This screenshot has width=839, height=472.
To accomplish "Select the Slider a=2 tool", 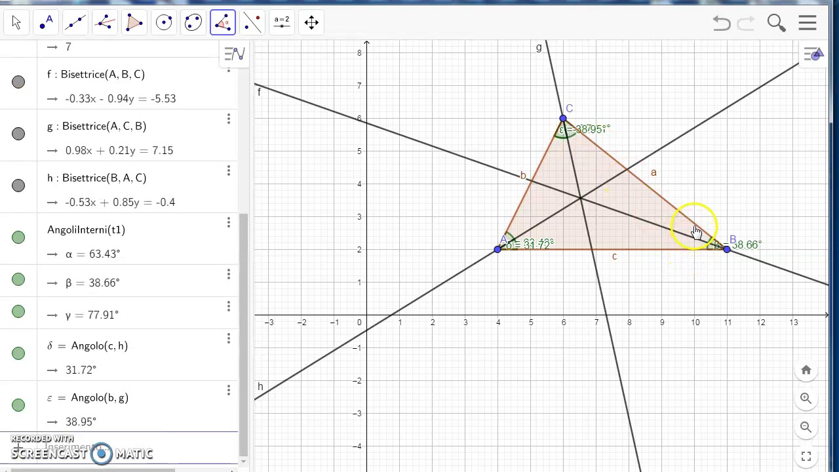I will [x=282, y=22].
